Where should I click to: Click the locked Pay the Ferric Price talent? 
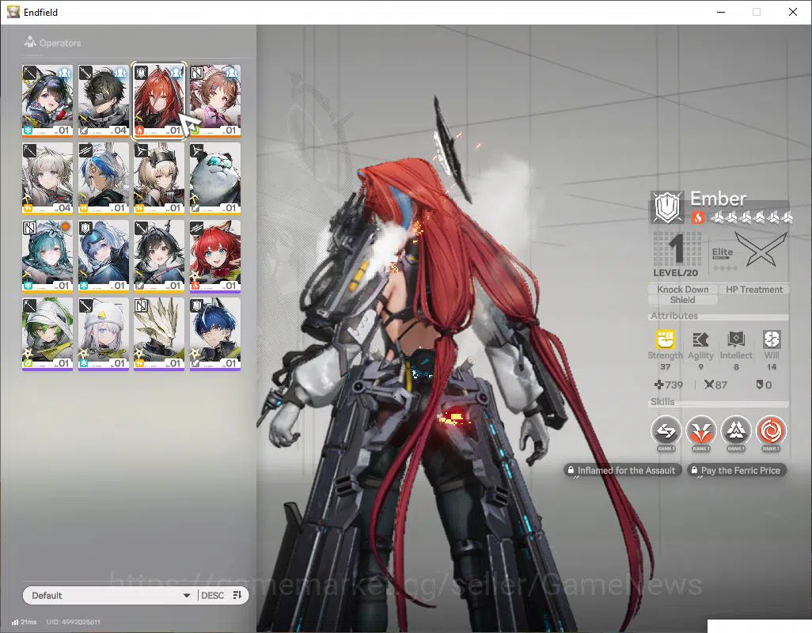(x=736, y=471)
